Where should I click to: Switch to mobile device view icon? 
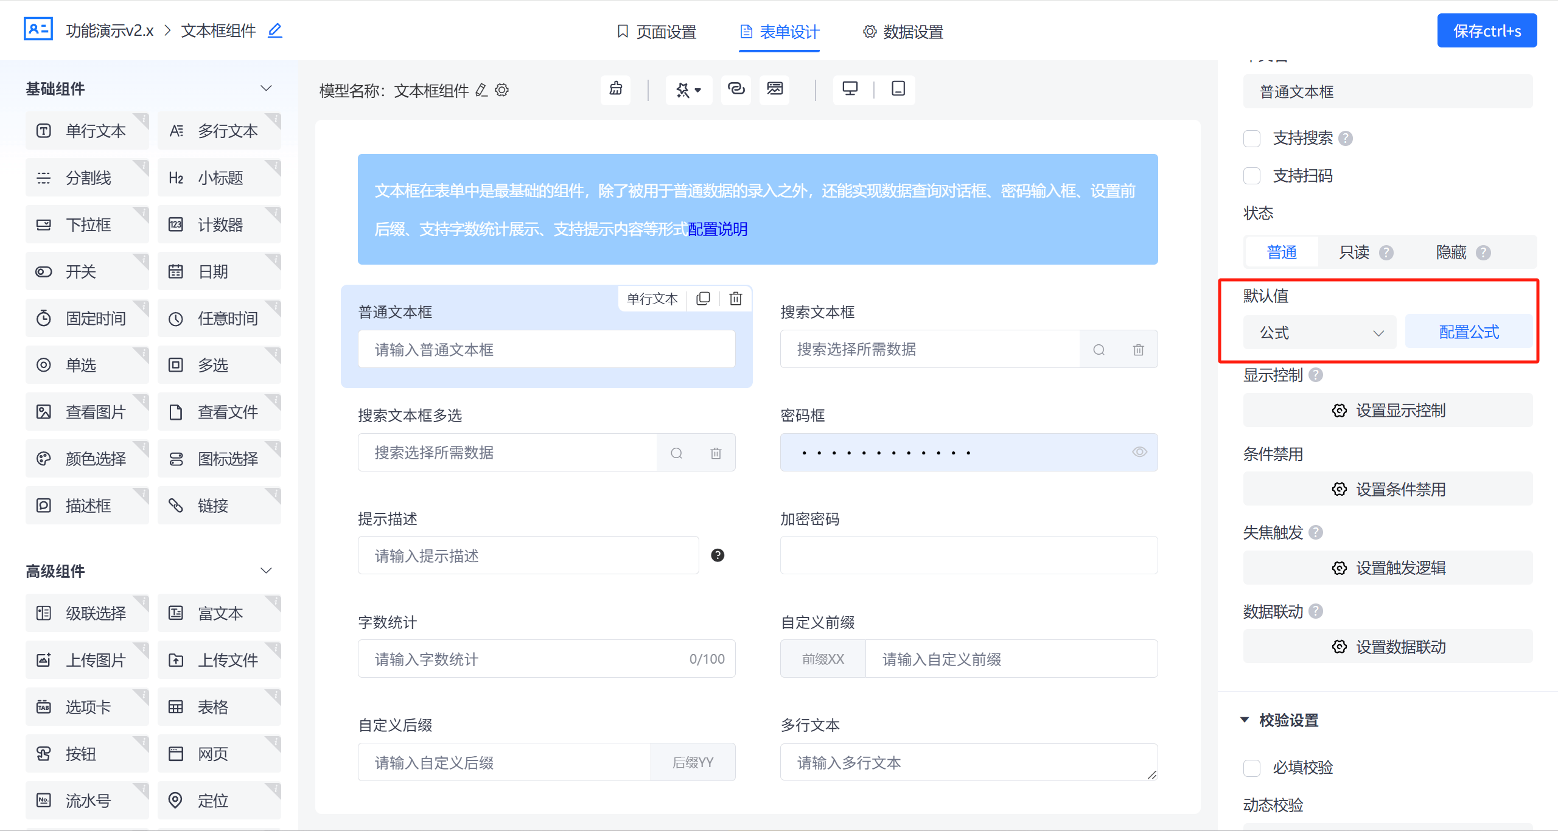898,89
